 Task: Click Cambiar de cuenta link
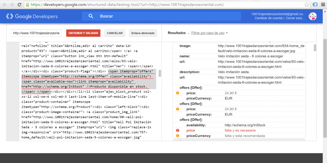pyautogui.click(x=269, y=18)
